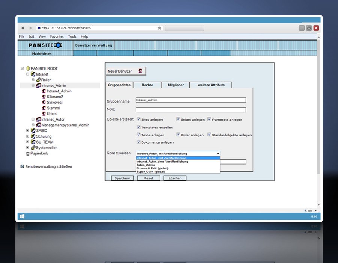The image size is (338, 263).
Task: Click the user icon beside Urbasl
Action: pos(44,113)
